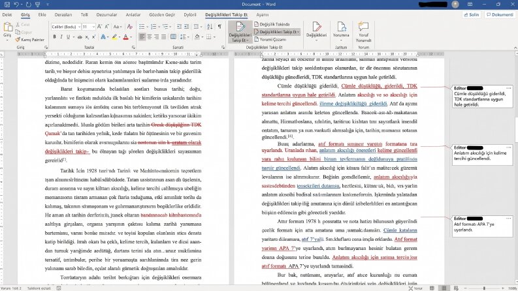
Task: Select the superscript icon
Action: coord(93,37)
